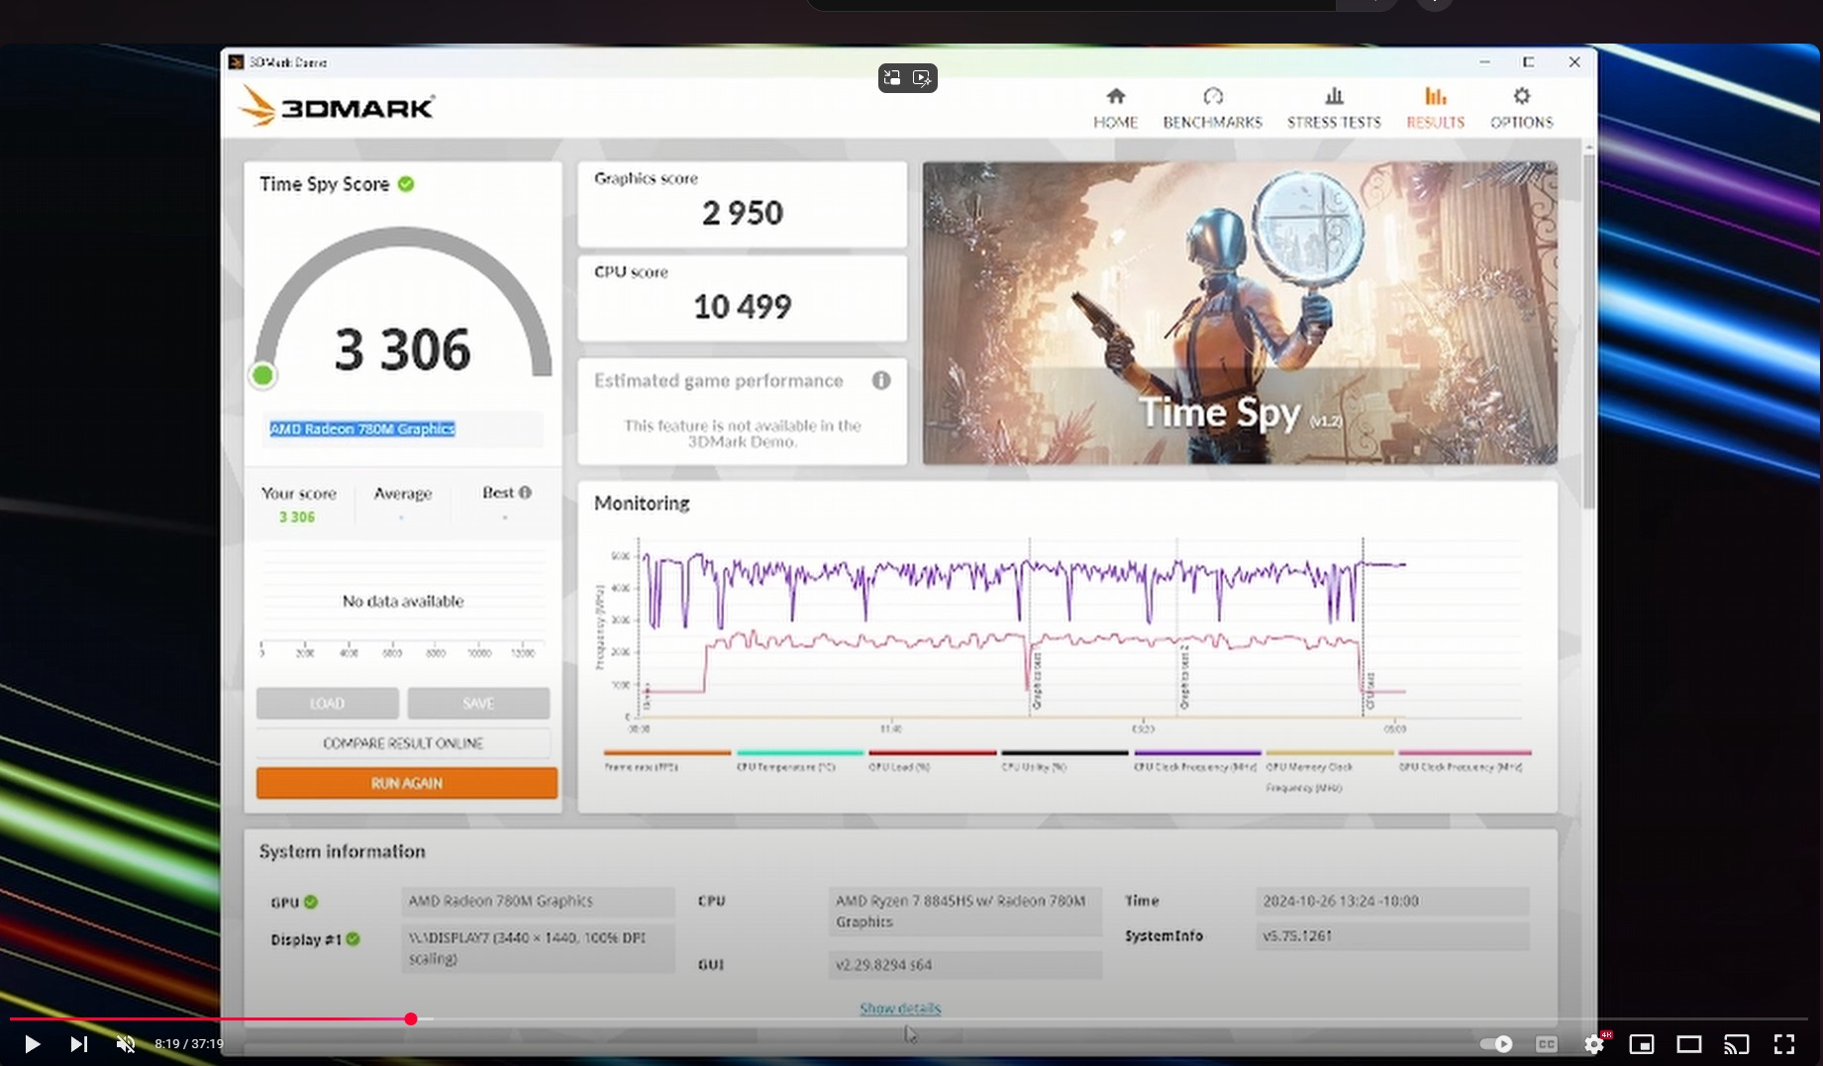1823x1066 pixels.
Task: Click the Time value 2024-10-26 13:24
Action: click(1392, 901)
